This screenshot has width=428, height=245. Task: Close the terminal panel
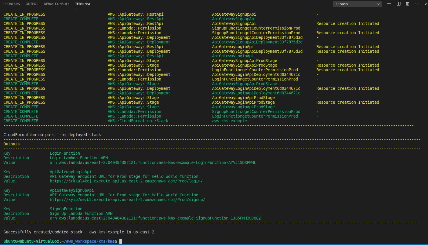pyautogui.click(x=426, y=4)
